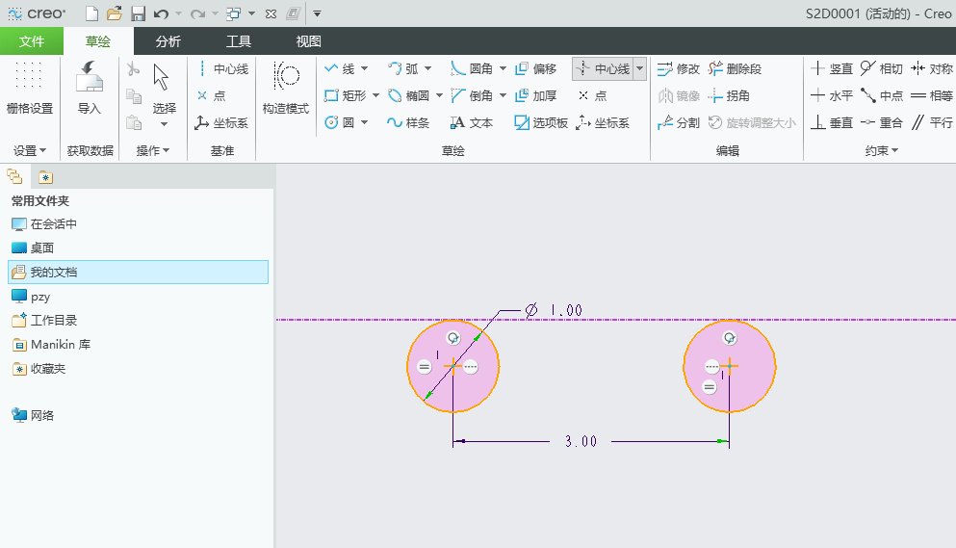The height and width of the screenshot is (548, 956).
Task: Click the 修改 modify tool
Action: pos(679,69)
